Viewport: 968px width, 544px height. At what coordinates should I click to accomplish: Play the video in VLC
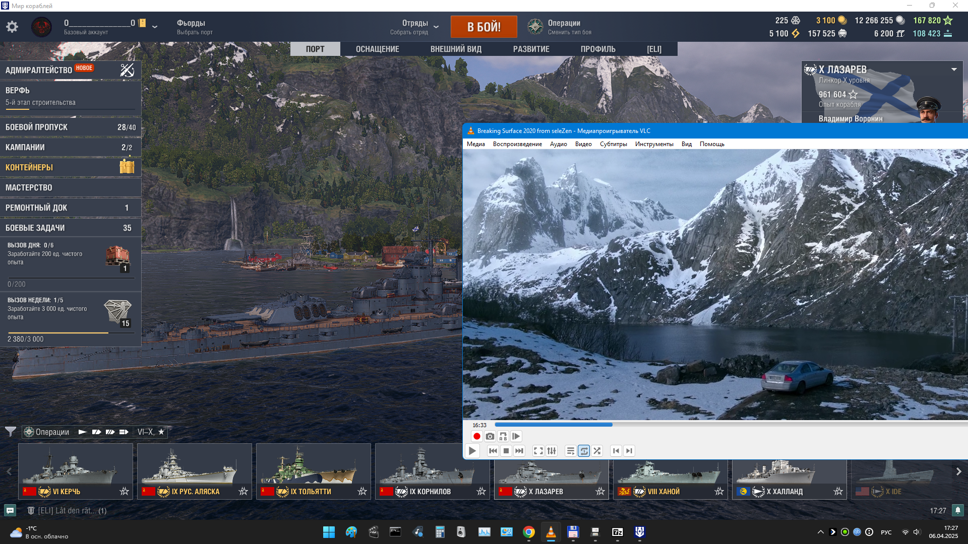tap(472, 451)
